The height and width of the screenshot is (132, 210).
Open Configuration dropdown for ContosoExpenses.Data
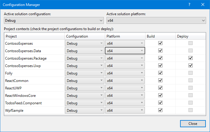click(84, 51)
